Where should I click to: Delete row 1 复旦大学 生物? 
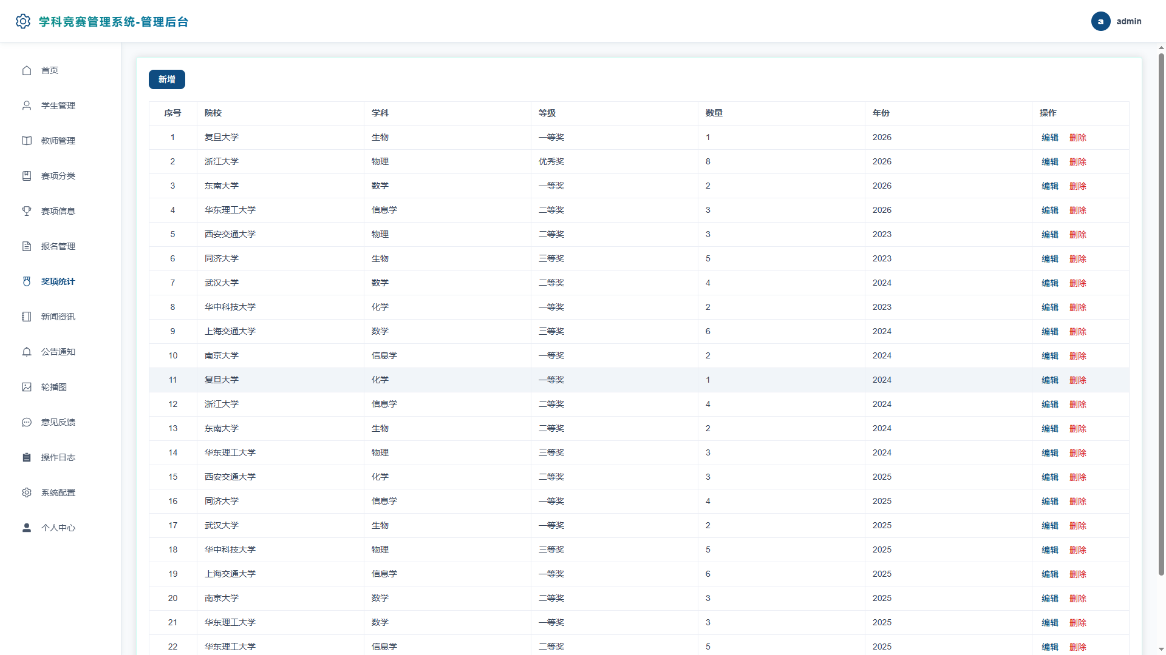pos(1078,138)
